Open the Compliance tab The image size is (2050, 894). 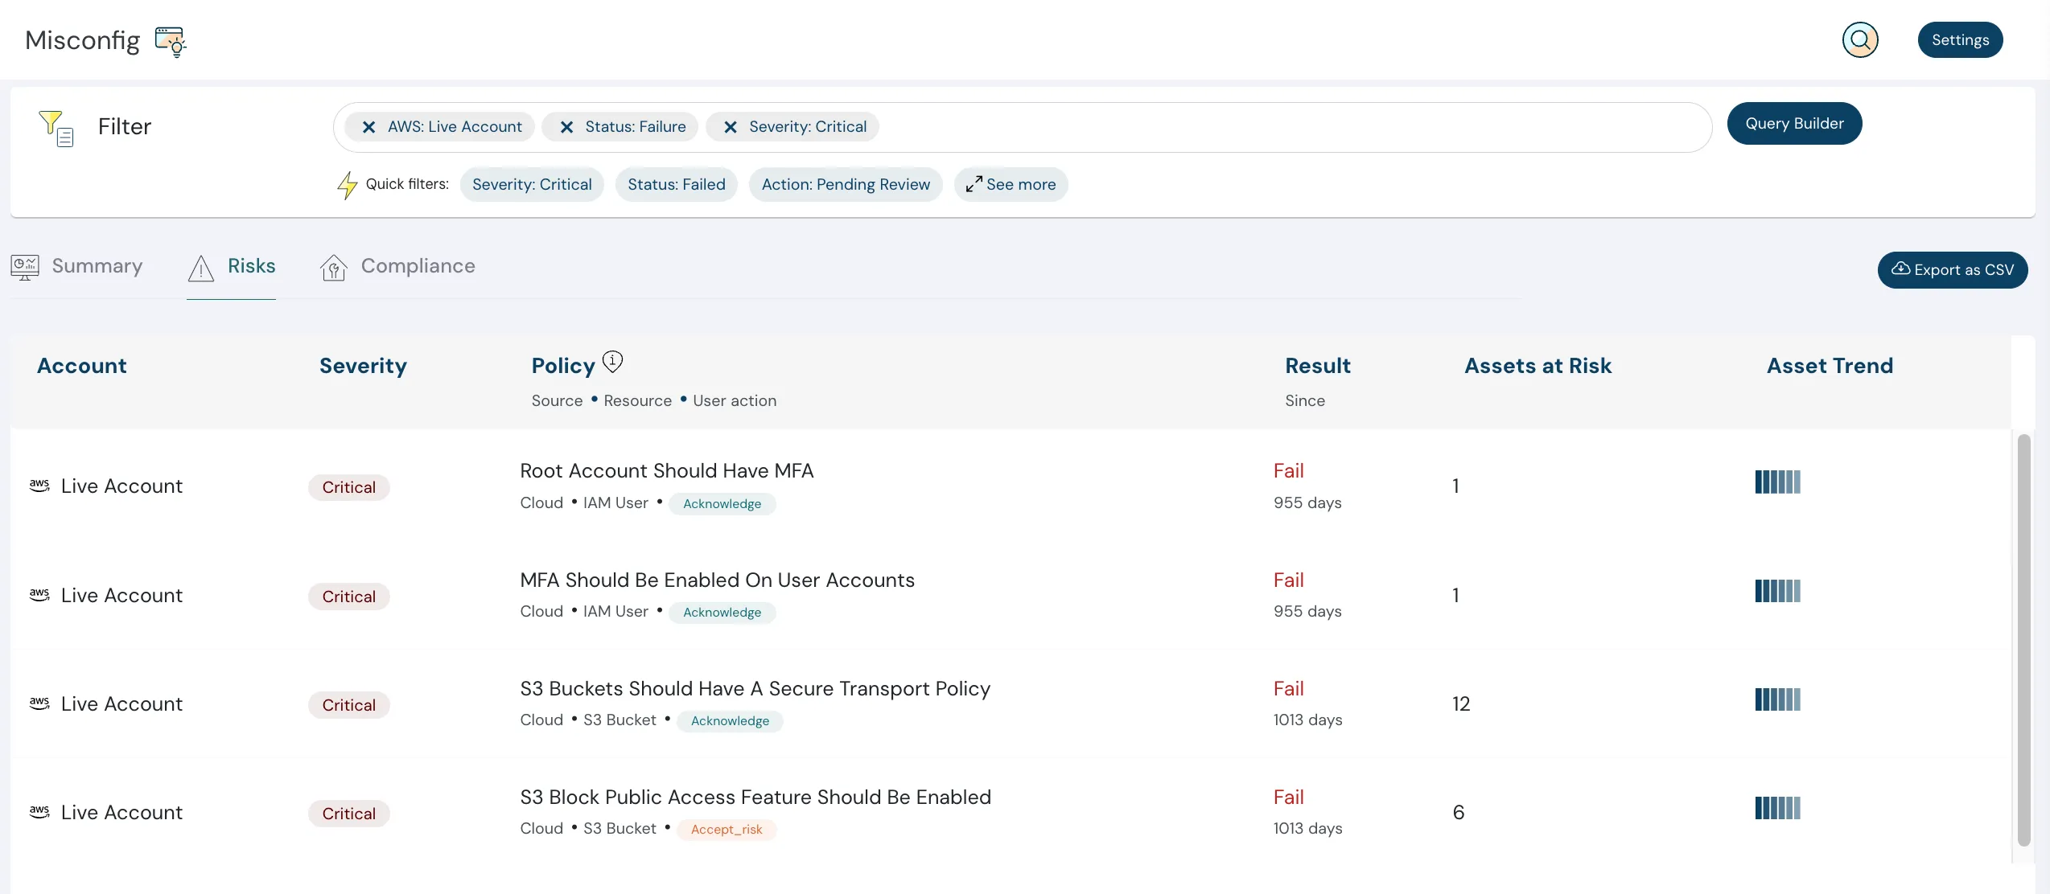point(397,266)
